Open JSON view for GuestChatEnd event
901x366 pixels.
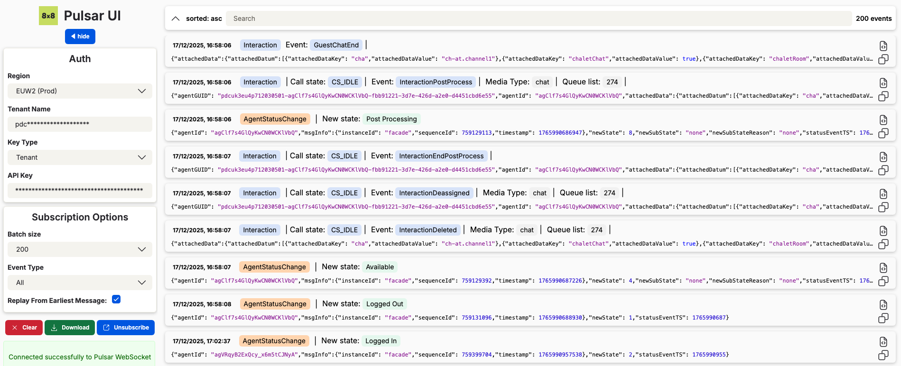pos(883,46)
